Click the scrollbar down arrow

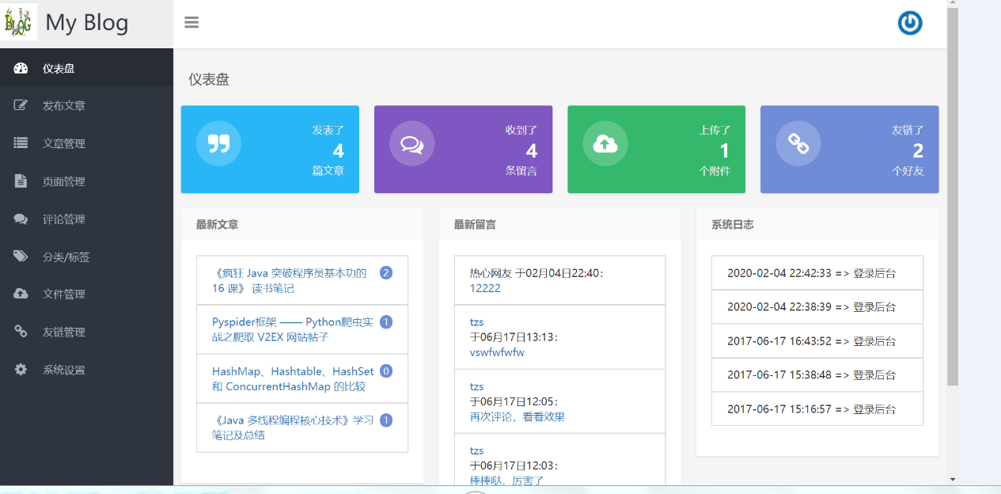point(953,479)
